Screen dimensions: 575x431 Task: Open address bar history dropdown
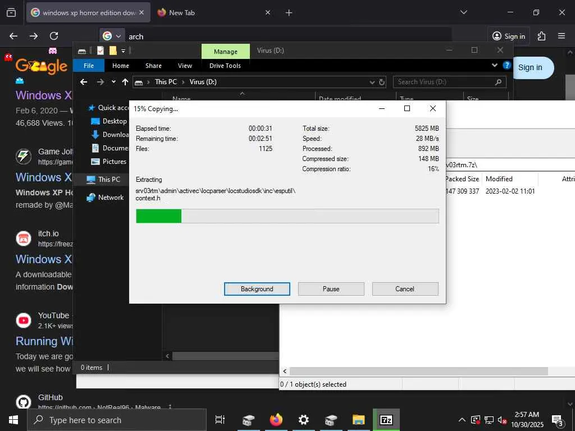click(372, 82)
